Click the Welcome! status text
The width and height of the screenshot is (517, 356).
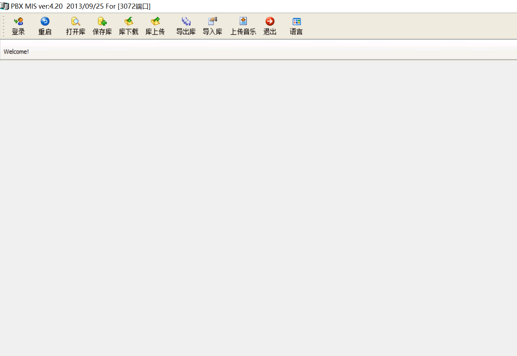16,52
